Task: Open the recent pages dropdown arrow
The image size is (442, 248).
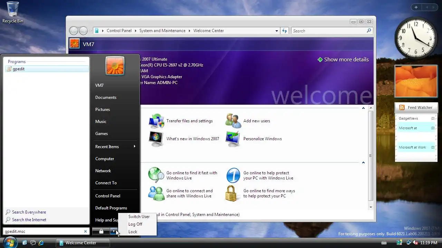Action: pos(90,31)
